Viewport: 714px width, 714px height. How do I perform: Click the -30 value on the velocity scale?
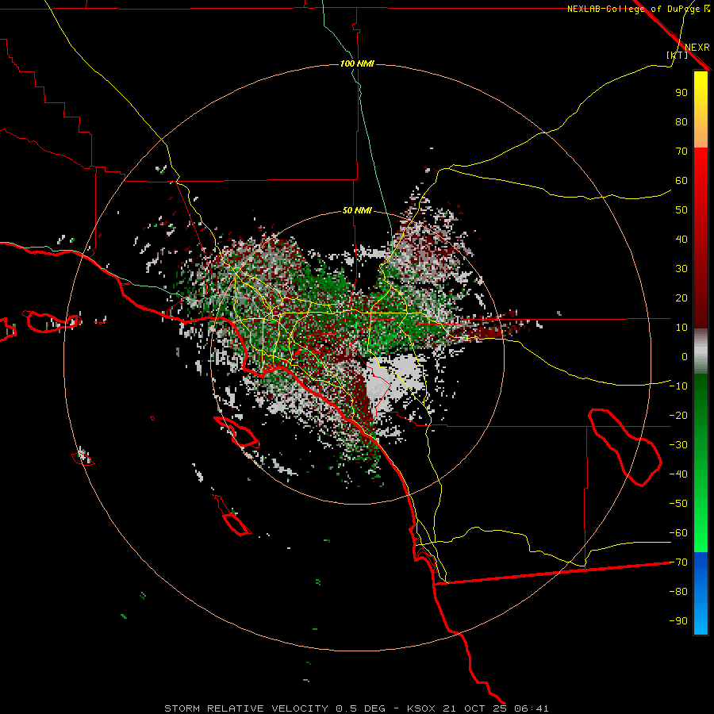point(678,445)
